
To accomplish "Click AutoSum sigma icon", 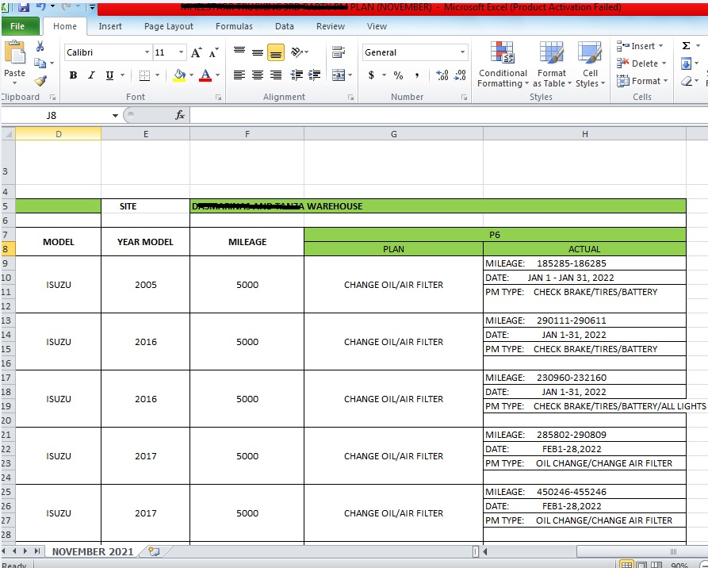I will pyautogui.click(x=686, y=46).
